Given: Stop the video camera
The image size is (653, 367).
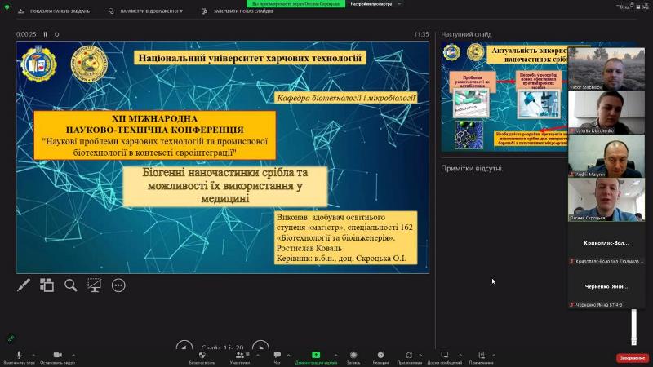Looking at the screenshot, I should tap(57, 356).
